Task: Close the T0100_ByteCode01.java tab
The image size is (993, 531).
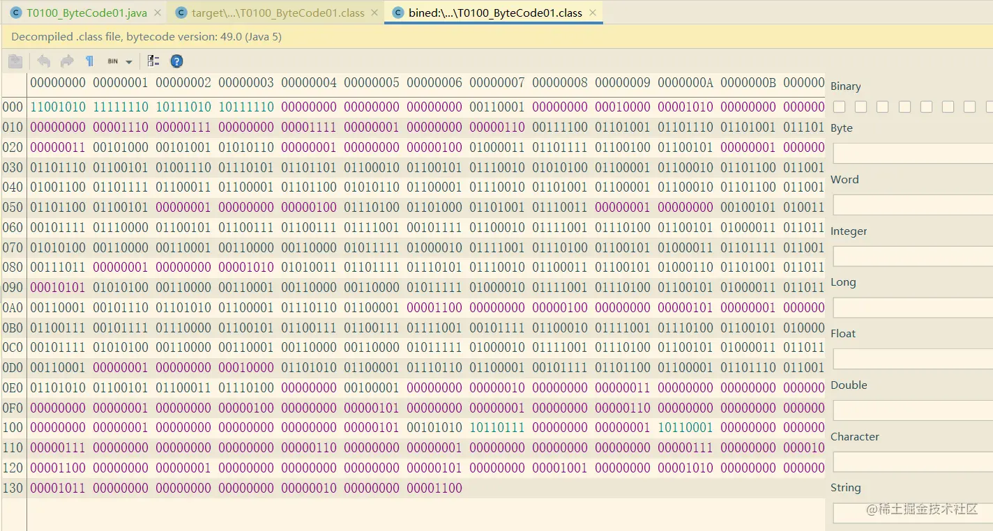Action: (157, 13)
